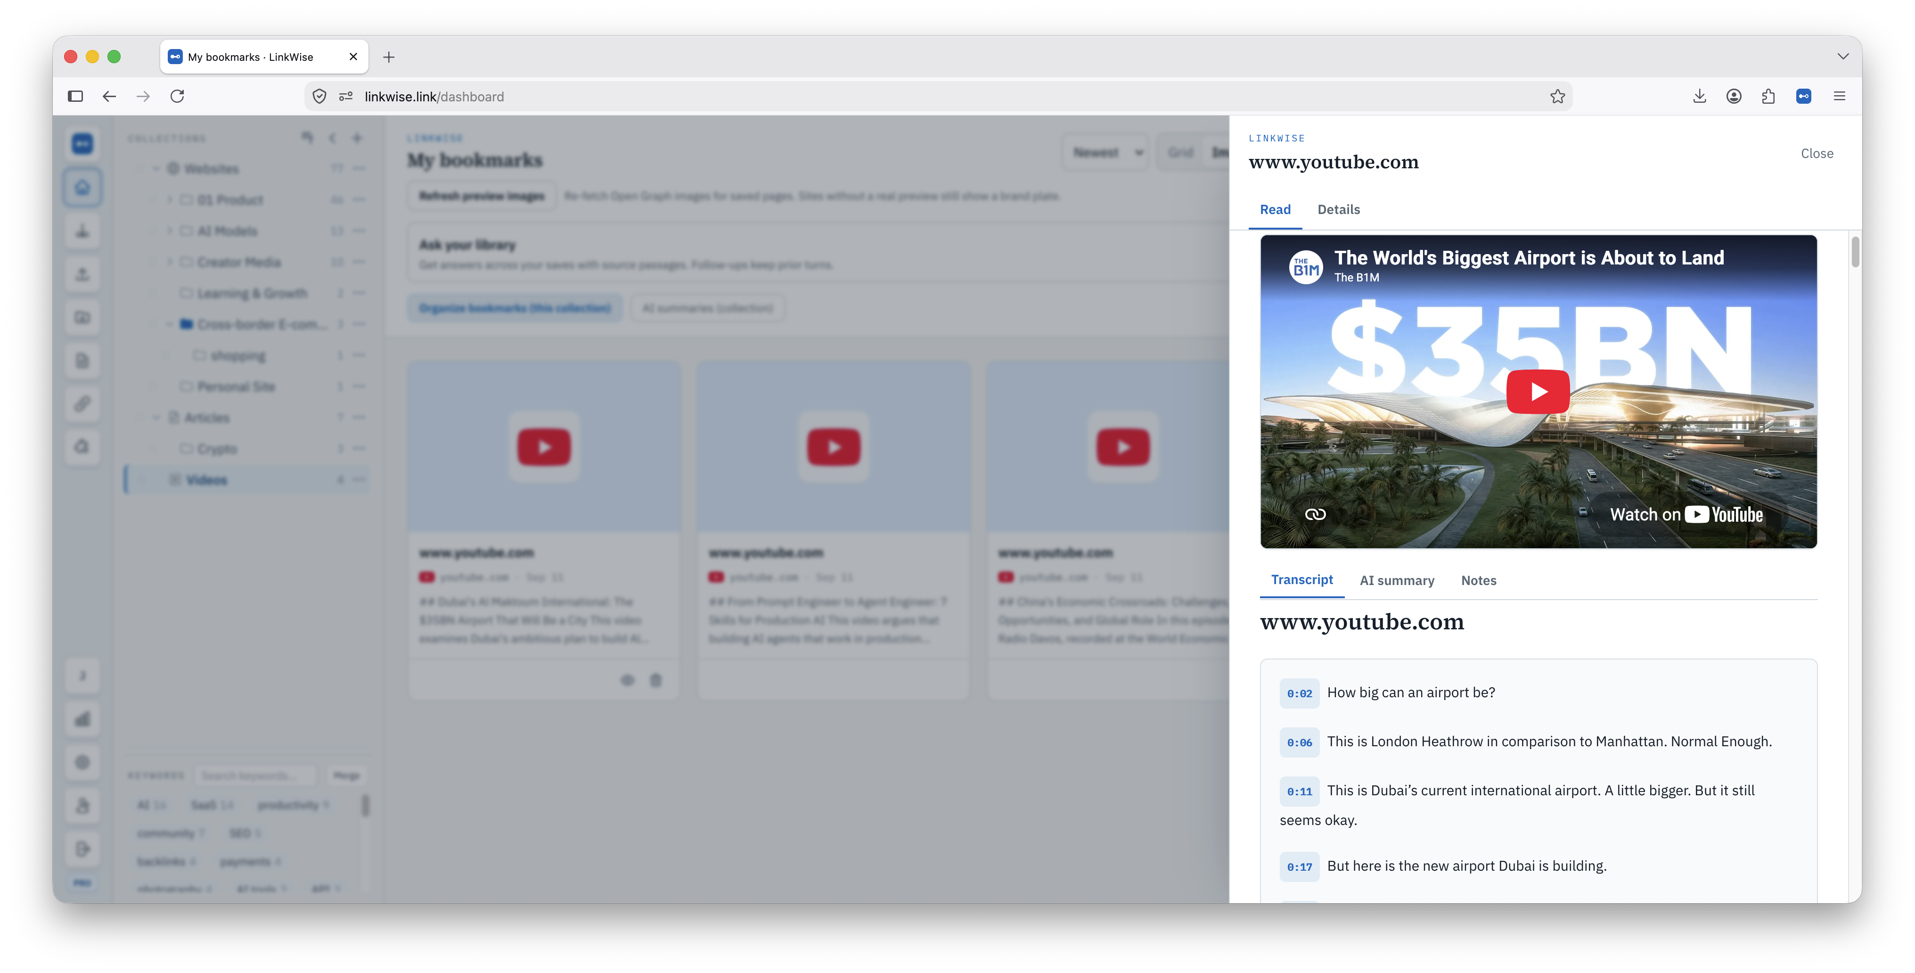
Task: Collapse the collections panel with left chevron
Action: click(332, 138)
